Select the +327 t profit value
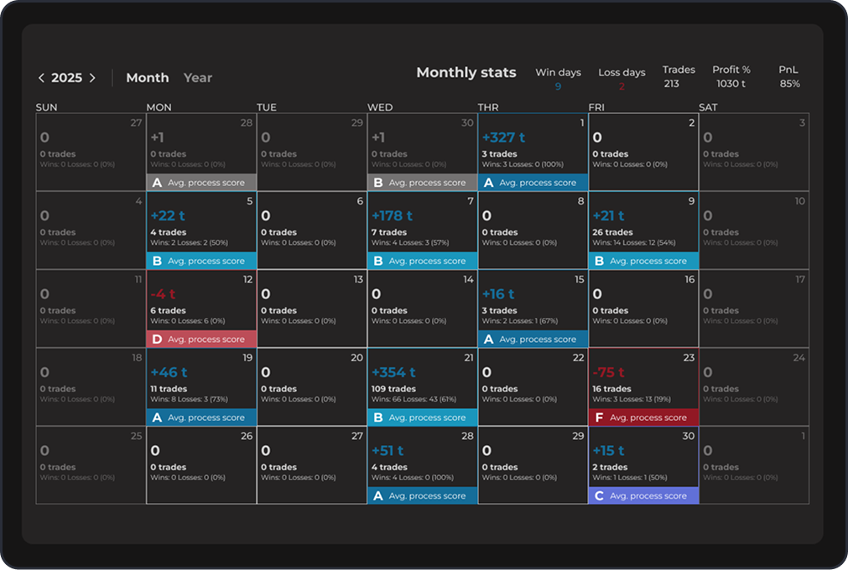 [x=503, y=137]
